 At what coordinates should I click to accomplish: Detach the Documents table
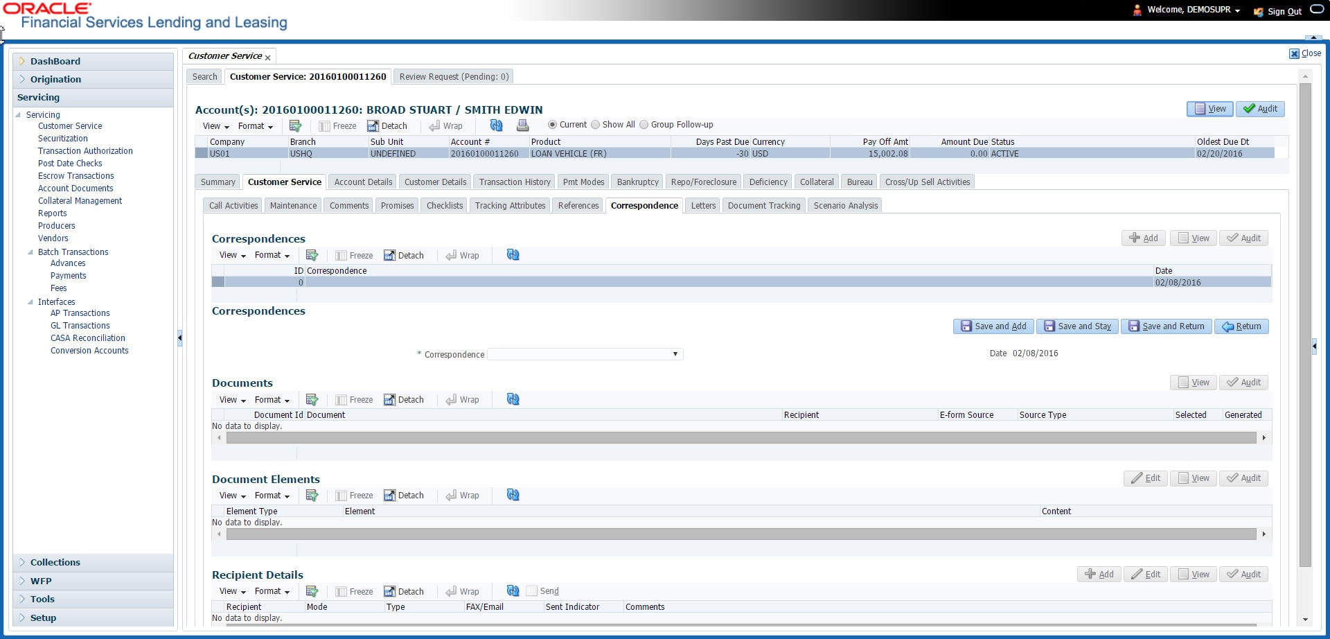(x=403, y=399)
